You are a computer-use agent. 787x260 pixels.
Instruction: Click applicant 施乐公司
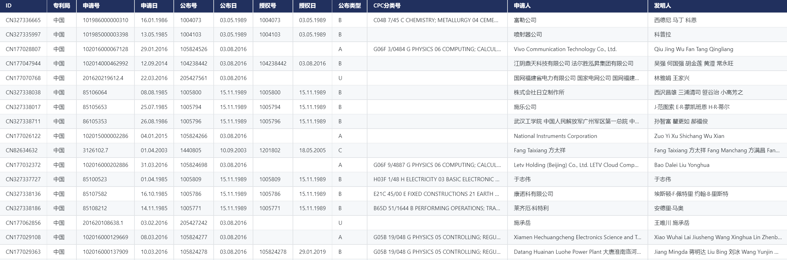pos(525,107)
